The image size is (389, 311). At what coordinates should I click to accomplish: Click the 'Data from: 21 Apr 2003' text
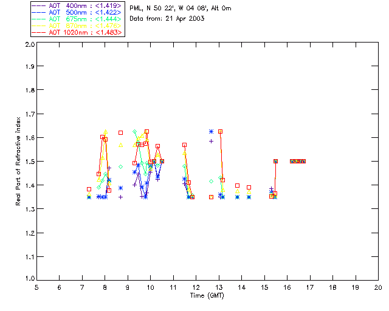click(167, 19)
